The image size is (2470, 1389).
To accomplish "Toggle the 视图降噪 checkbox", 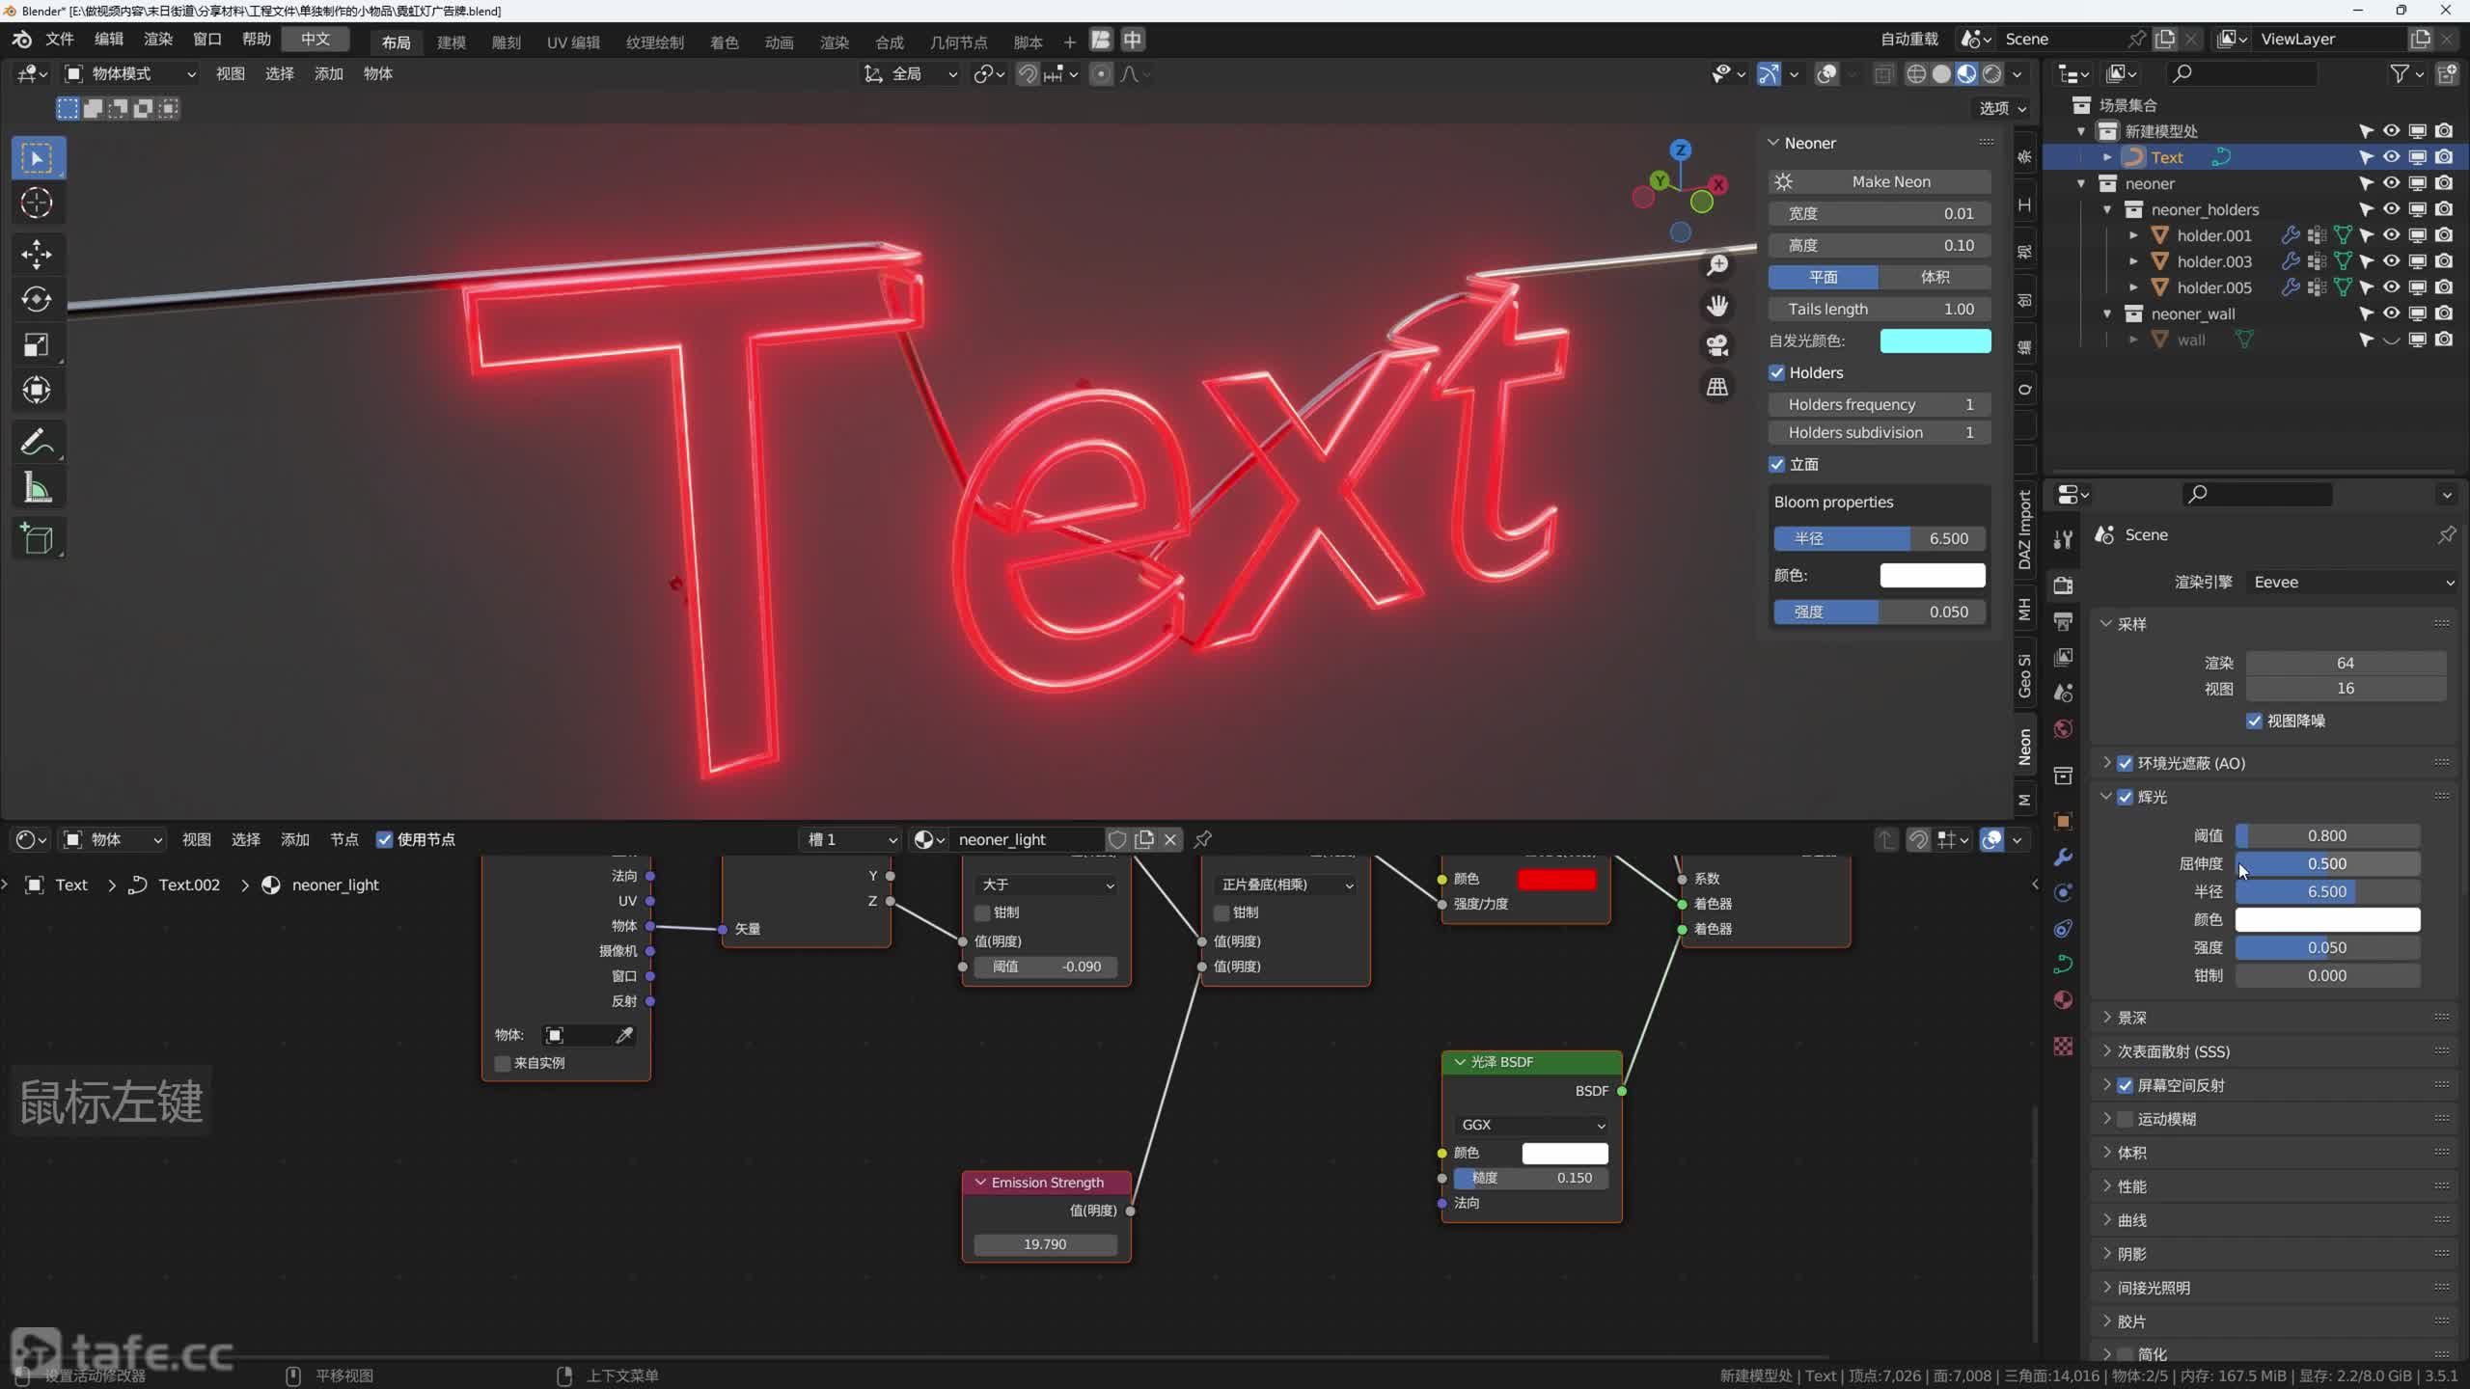I will click(x=2254, y=721).
